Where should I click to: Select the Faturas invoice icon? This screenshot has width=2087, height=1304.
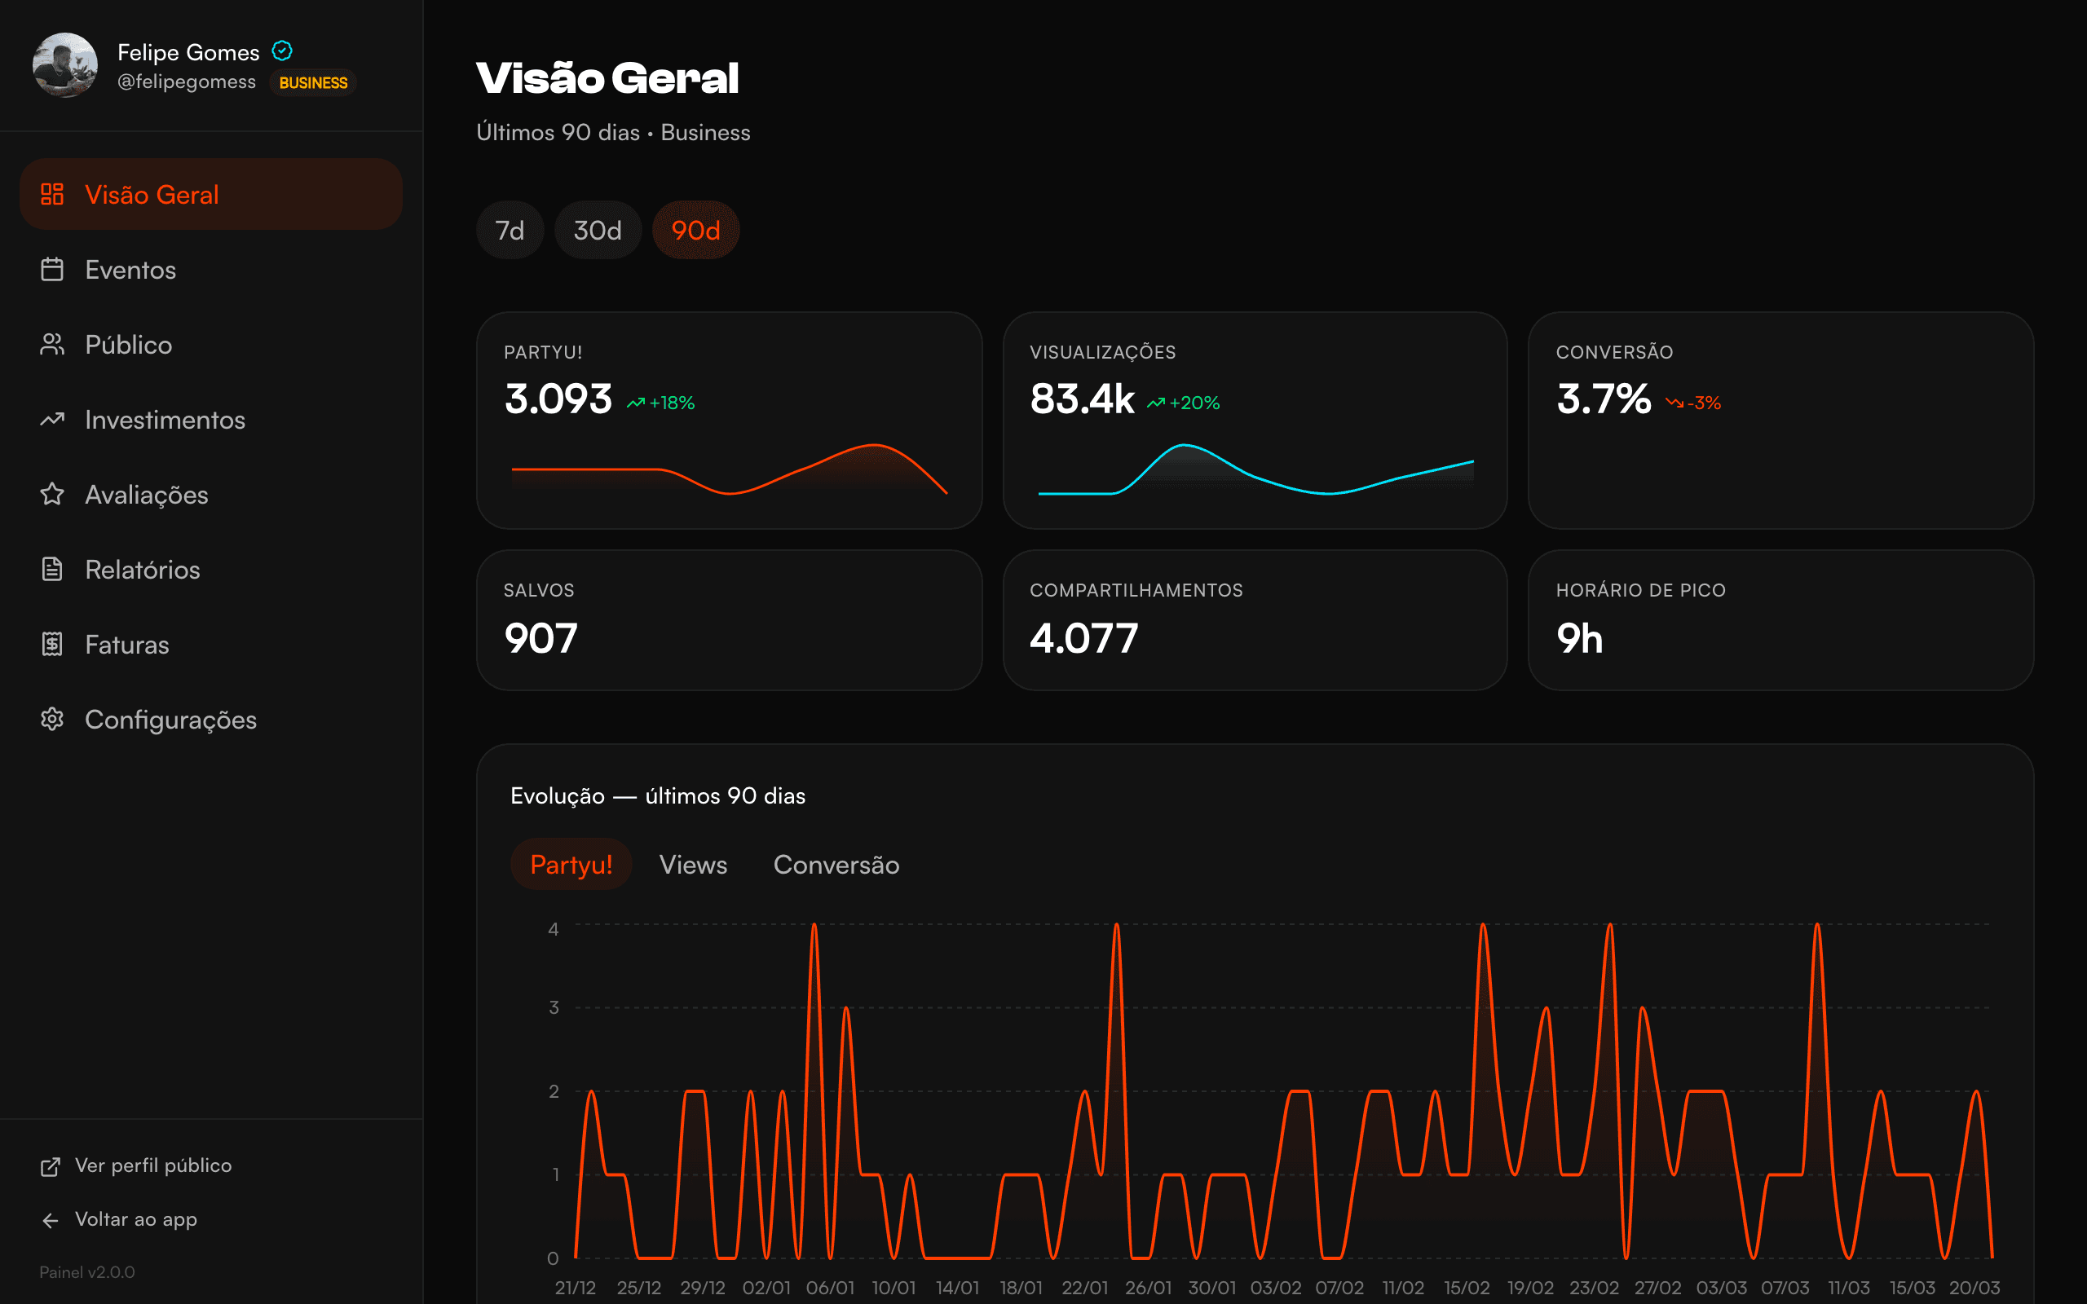pyautogui.click(x=51, y=644)
